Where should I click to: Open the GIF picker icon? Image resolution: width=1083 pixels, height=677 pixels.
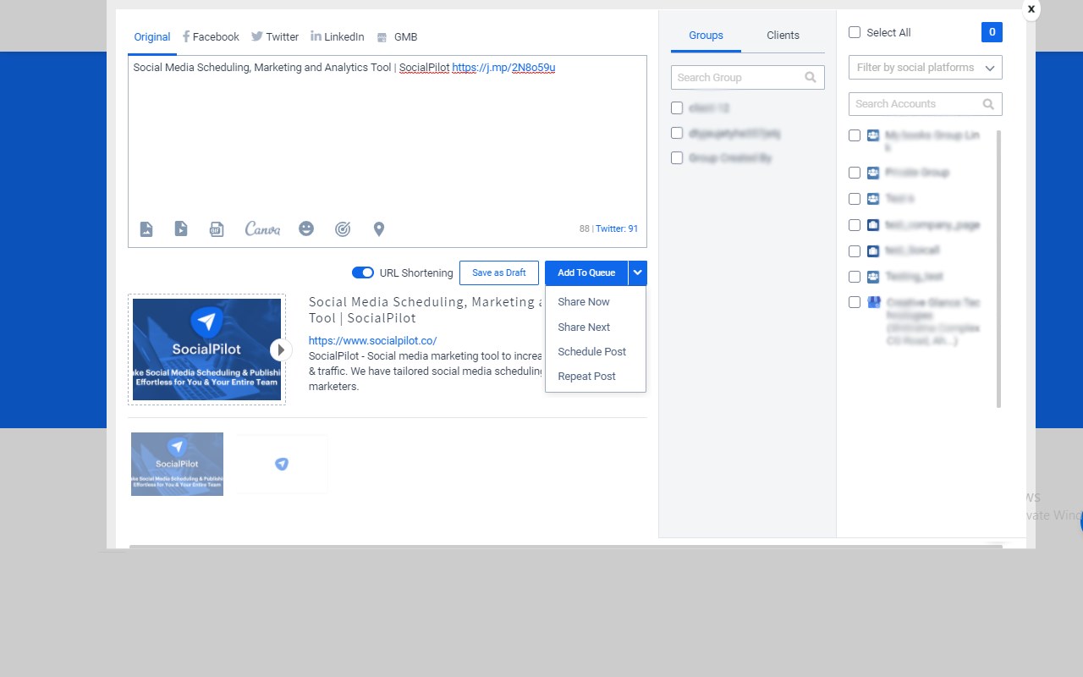[x=217, y=228]
